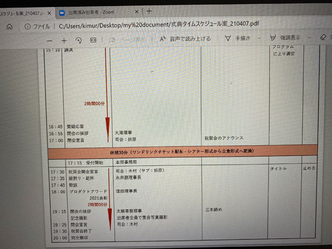Viewport: 332px width, 249px height.
Task: Click the 本部事務局 text
Action: tap(126, 162)
